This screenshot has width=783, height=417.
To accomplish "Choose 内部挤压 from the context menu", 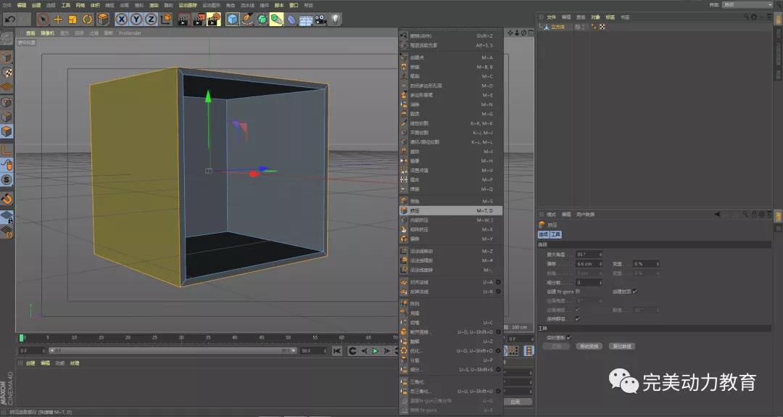I will point(420,220).
